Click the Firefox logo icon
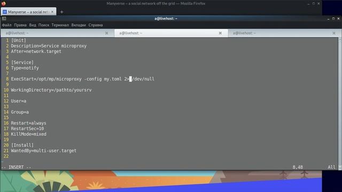This screenshot has height=192, width=342. pyautogui.click(x=4, y=4)
